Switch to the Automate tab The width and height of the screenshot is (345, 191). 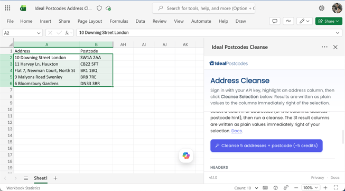[201, 21]
